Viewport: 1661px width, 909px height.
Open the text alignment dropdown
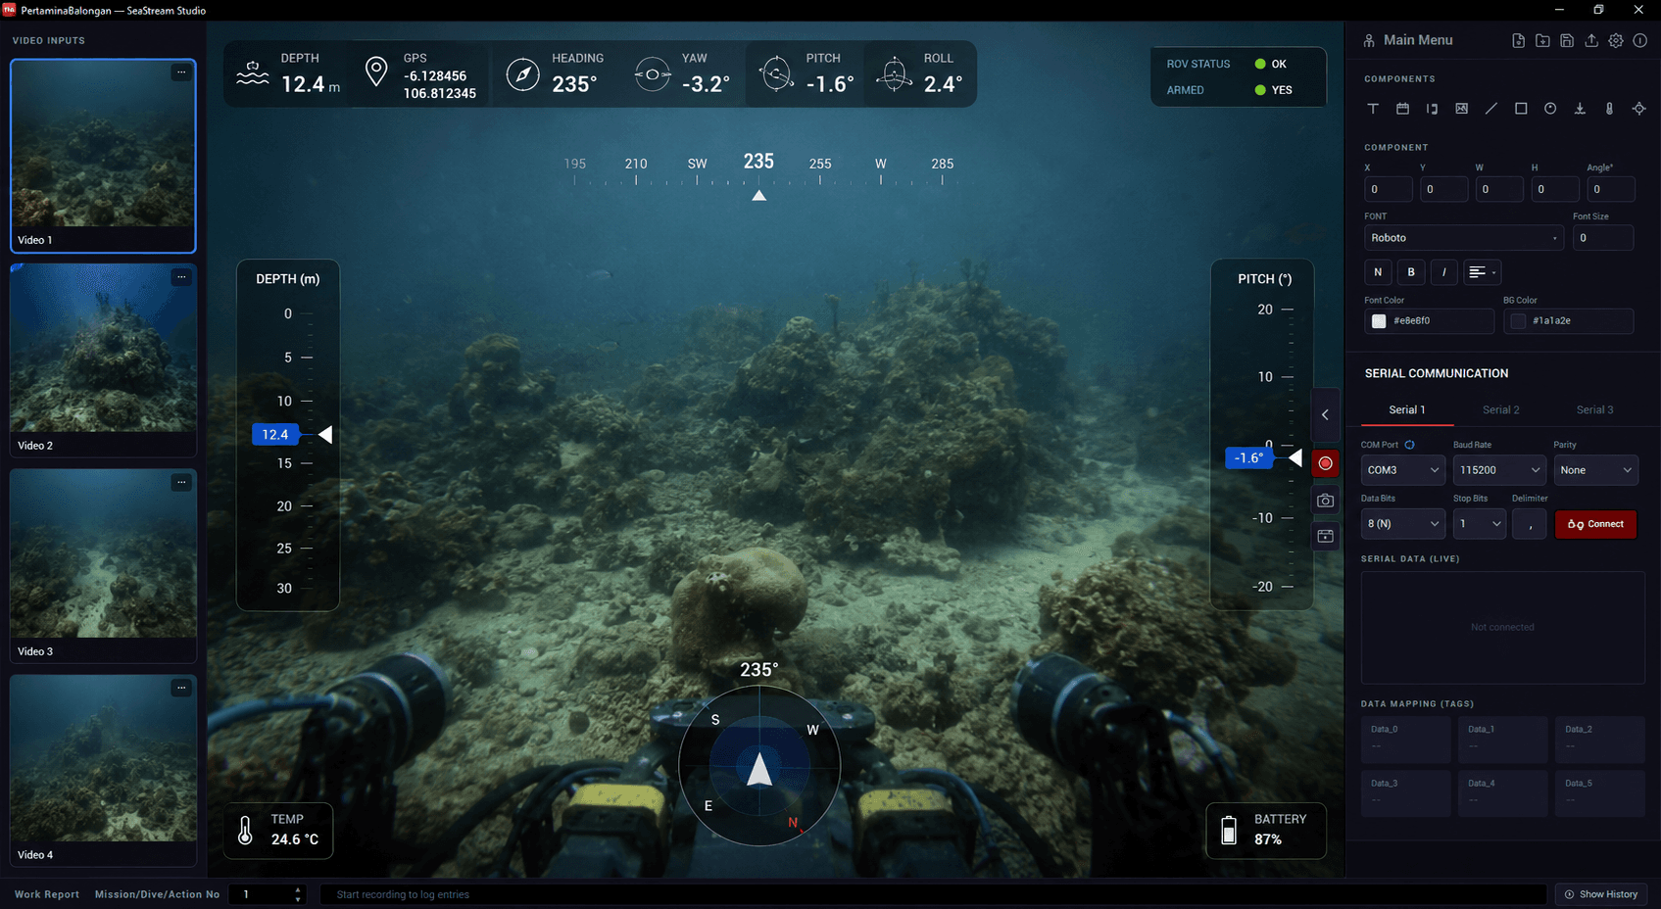[x=1482, y=272]
